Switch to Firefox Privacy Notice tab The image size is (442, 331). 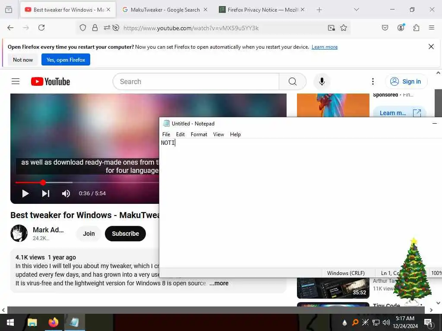click(262, 10)
